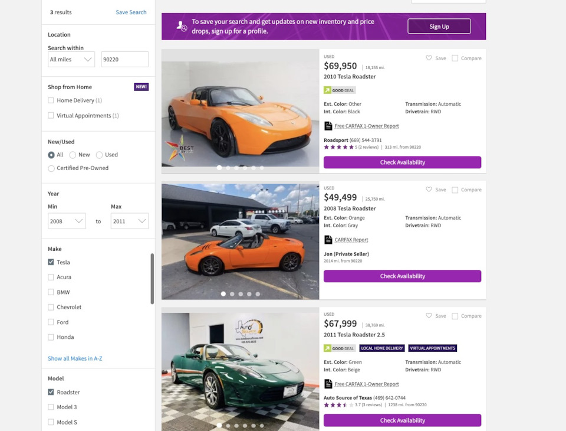566x431 pixels.
Task: Tick Compare on the 2008 Tesla Roadster
Action: coord(455,190)
